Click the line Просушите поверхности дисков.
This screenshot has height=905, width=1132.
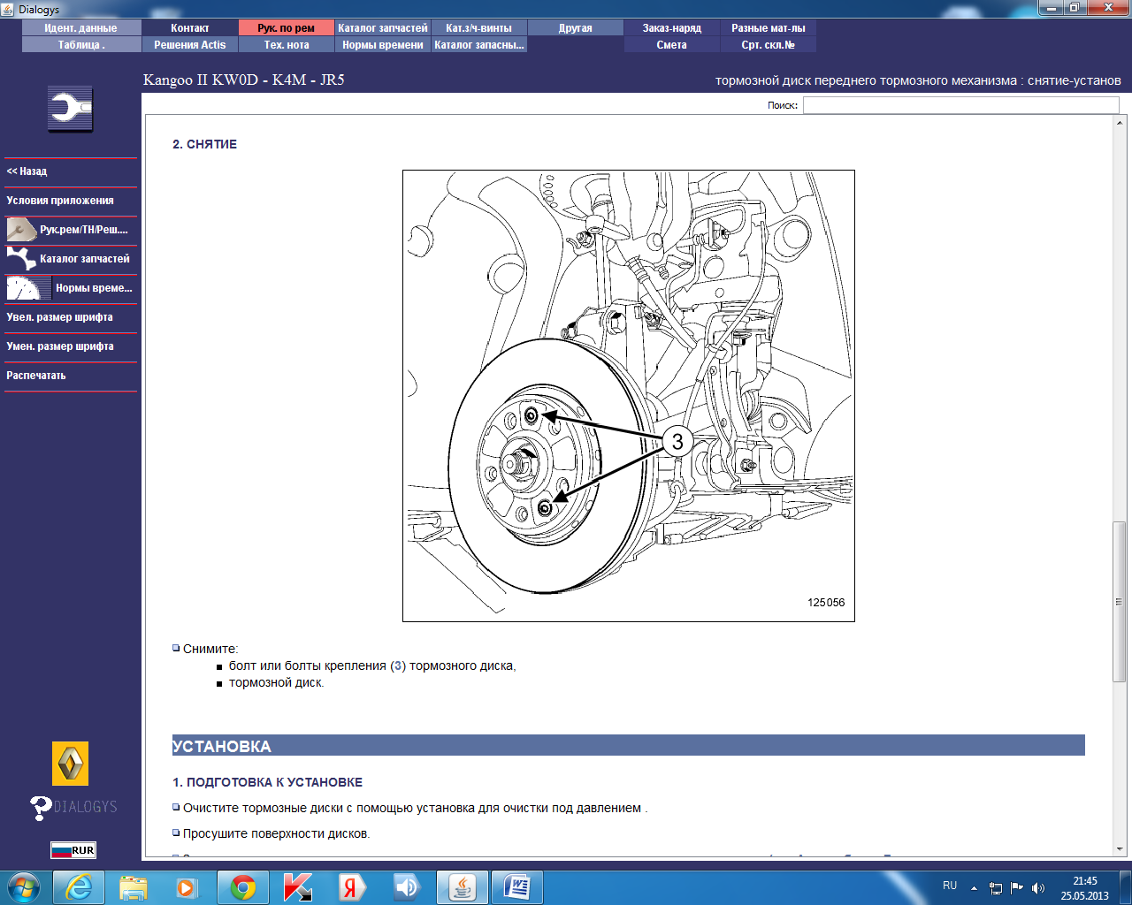(x=276, y=833)
